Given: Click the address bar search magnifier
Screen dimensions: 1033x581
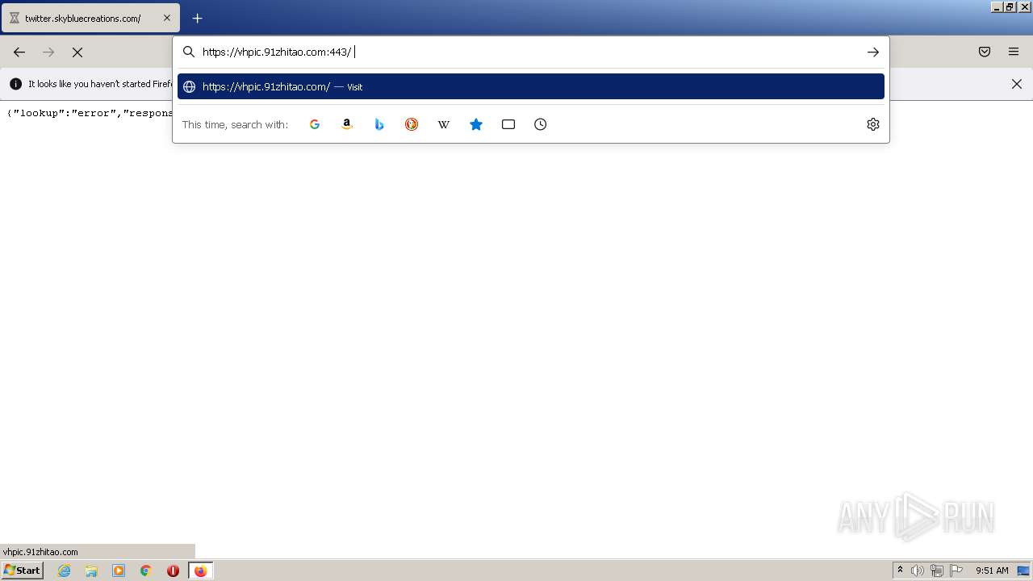Looking at the screenshot, I should 189,52.
